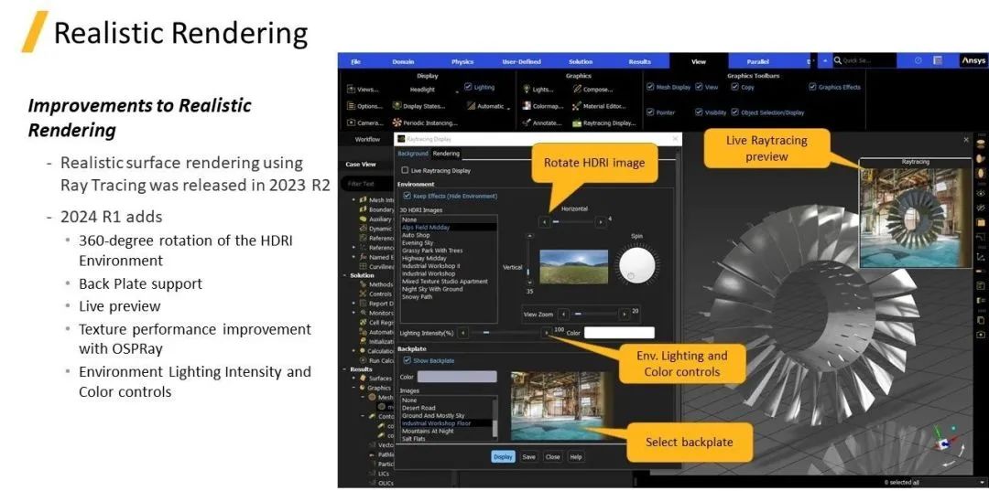
Task: Select Auto Shop in HDRI Images list
Action: [416, 235]
